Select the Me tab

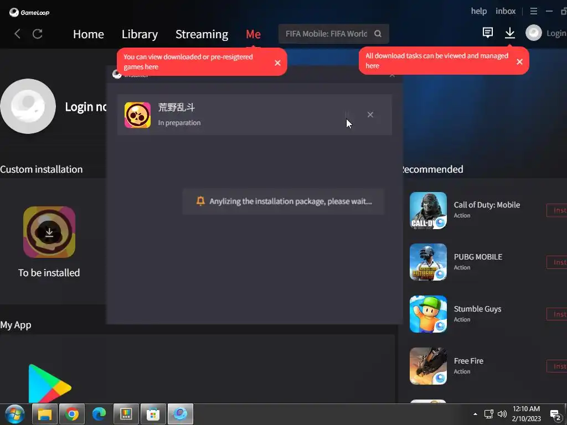tap(253, 34)
